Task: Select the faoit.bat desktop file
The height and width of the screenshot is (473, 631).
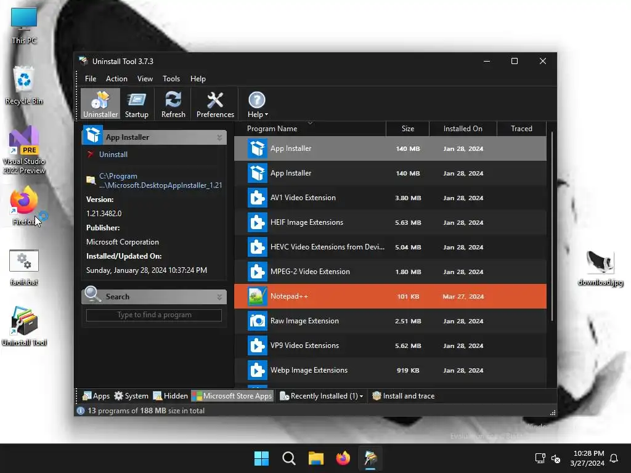Action: point(24,267)
